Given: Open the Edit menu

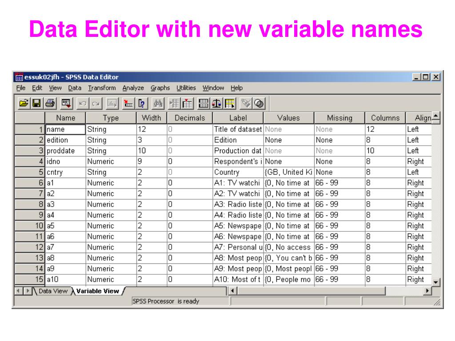Looking at the screenshot, I should pos(37,88).
